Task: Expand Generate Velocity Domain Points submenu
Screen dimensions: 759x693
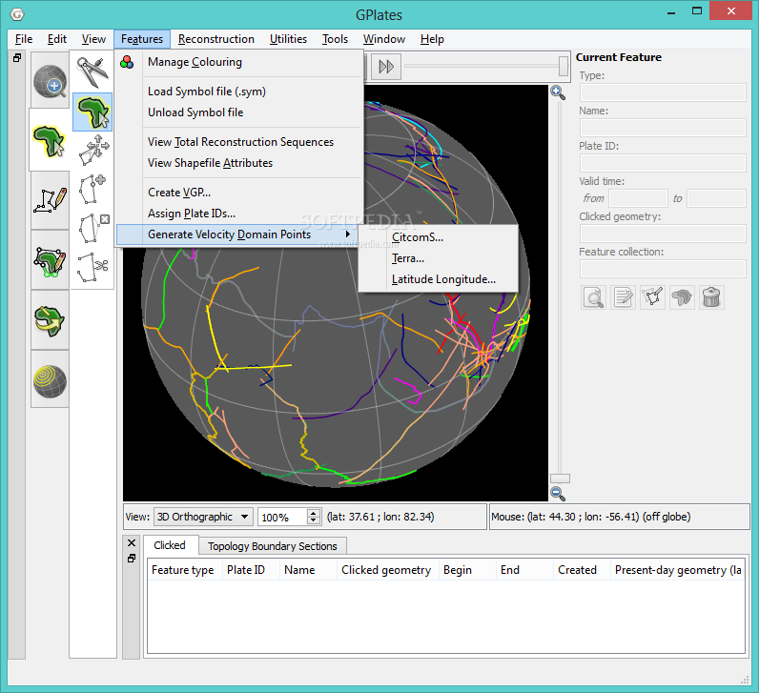Action: (239, 234)
